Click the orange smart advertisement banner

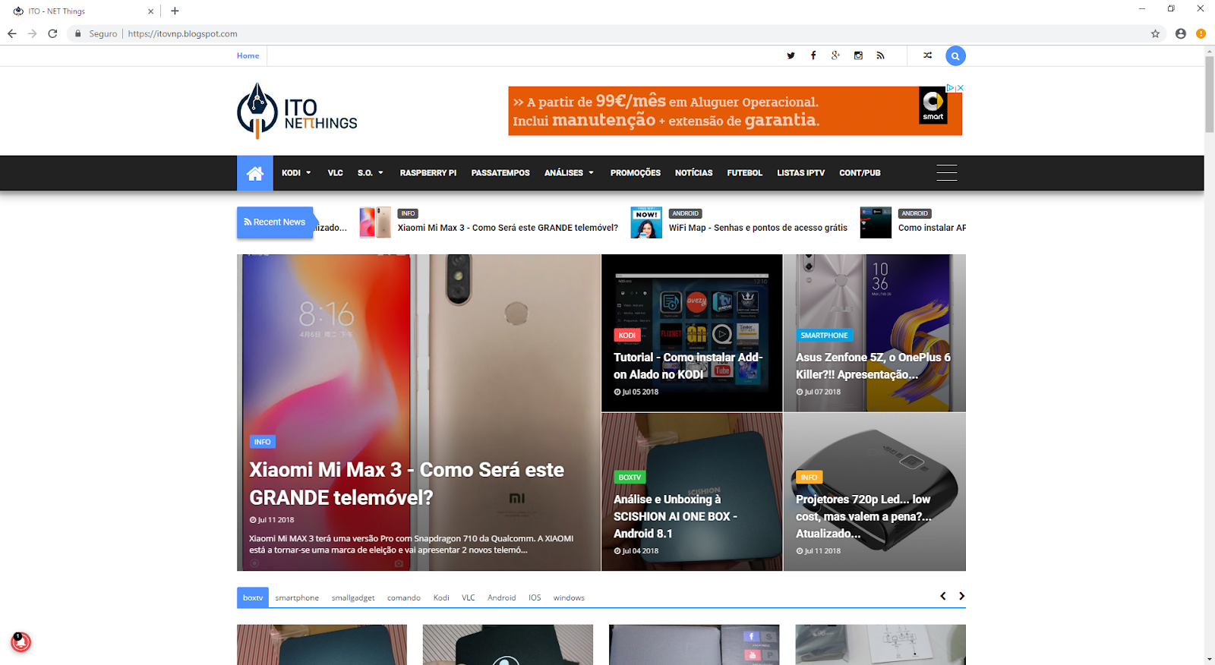click(735, 111)
